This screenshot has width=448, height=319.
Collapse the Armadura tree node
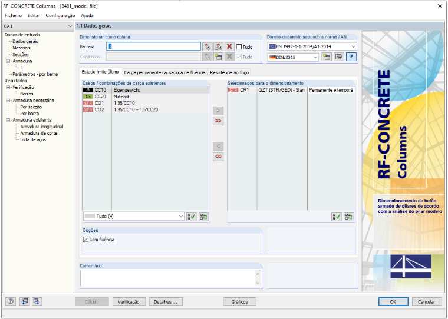coord(8,61)
